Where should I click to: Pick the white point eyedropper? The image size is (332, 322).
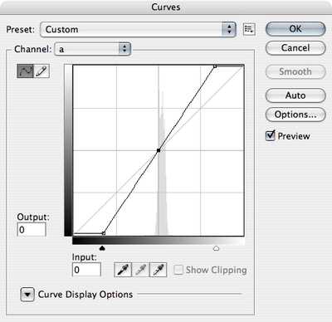pos(158,270)
